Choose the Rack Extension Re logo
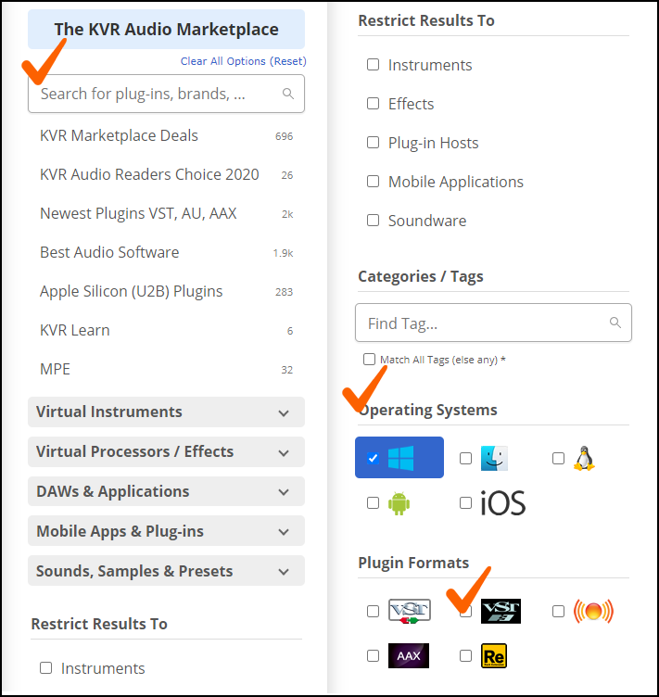This screenshot has width=659, height=697. click(494, 655)
